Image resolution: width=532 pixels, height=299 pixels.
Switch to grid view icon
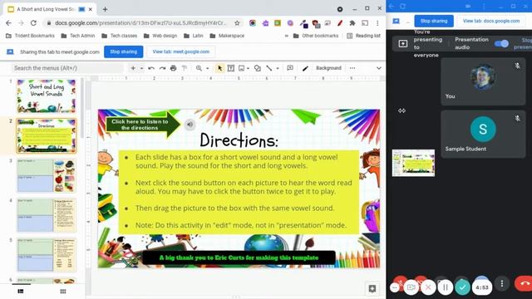coord(63,292)
